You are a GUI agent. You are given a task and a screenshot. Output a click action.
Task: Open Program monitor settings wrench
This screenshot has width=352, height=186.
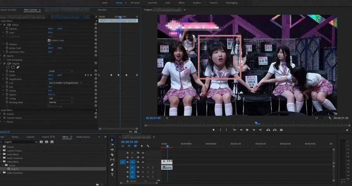330,118
